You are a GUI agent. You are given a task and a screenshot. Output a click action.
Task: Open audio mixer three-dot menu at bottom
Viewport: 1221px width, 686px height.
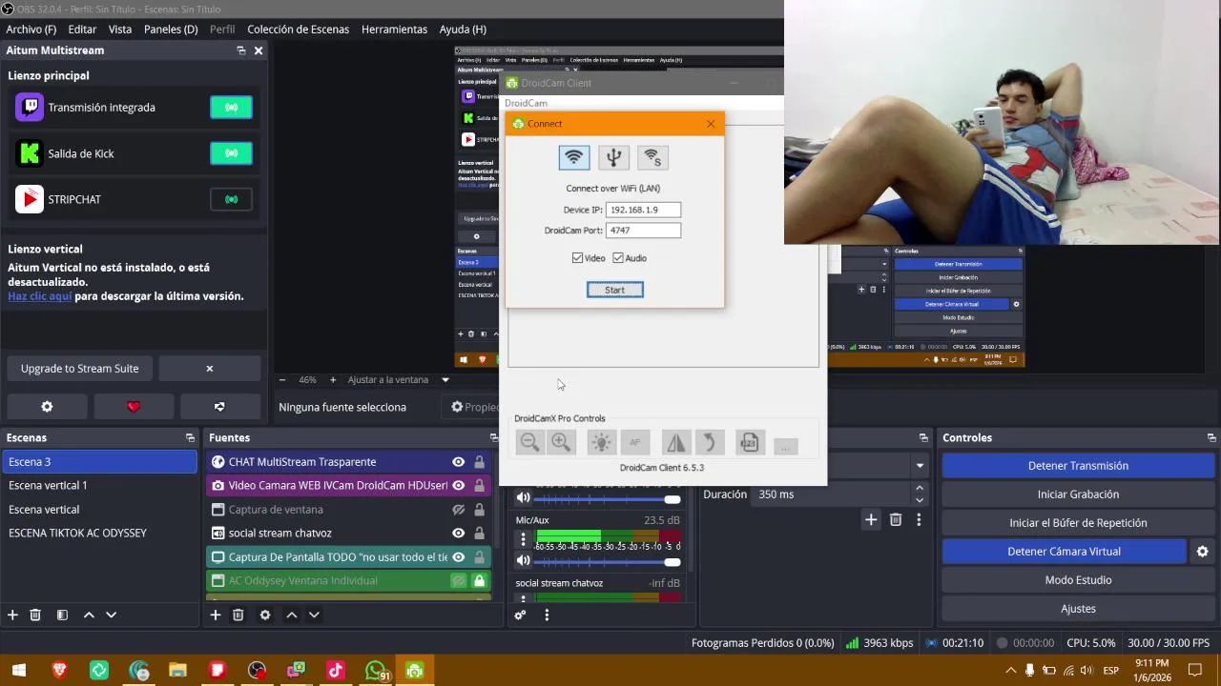click(x=547, y=615)
